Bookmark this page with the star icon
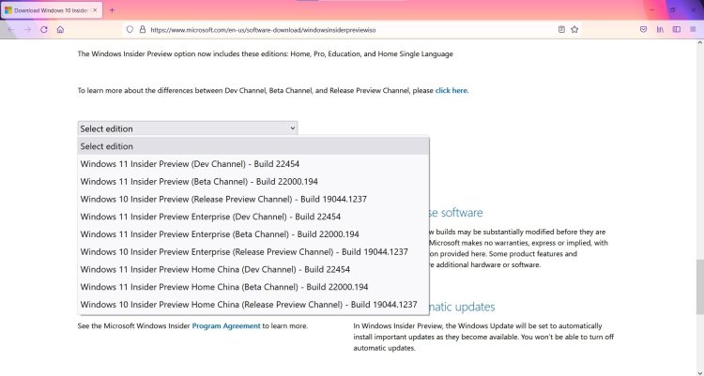 [x=574, y=30]
